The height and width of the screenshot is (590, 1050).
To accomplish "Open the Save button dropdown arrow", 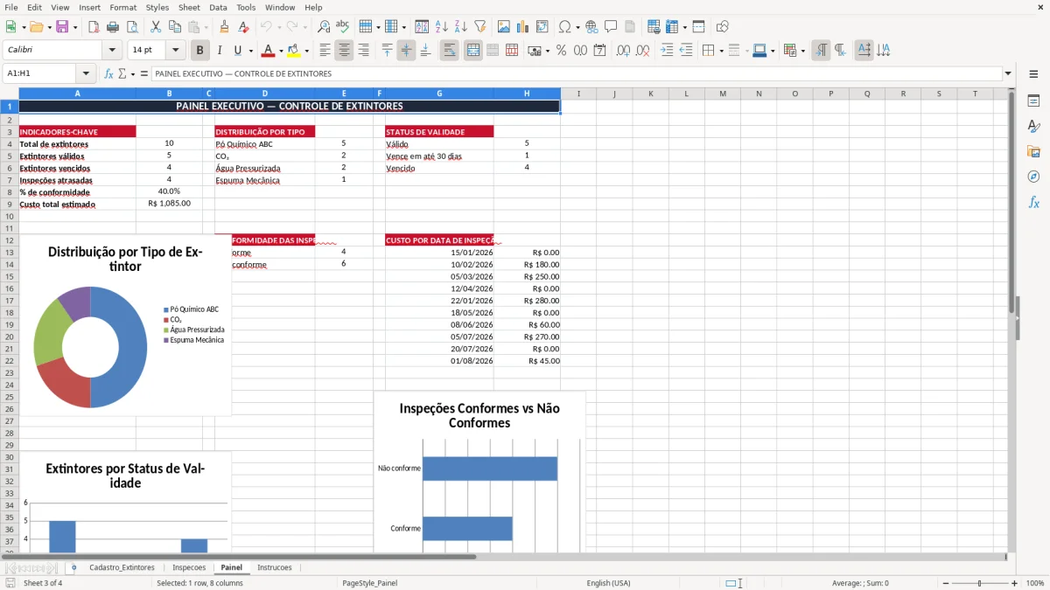I will click(75, 27).
